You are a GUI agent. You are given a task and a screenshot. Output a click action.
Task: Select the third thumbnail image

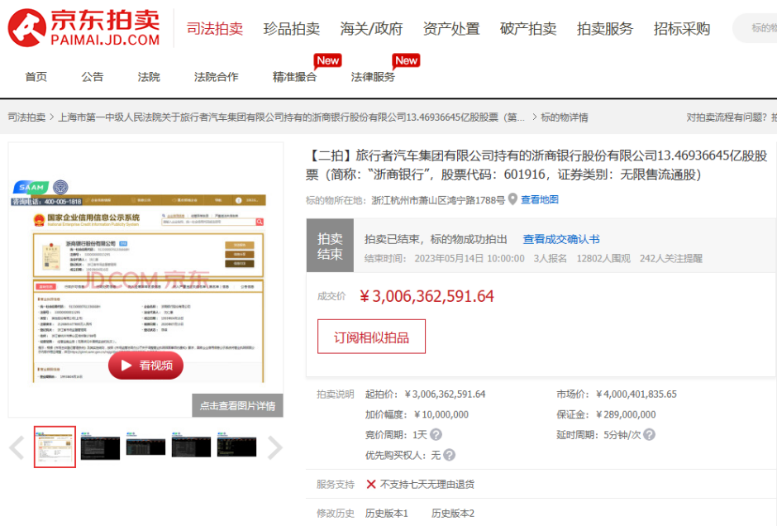145,443
